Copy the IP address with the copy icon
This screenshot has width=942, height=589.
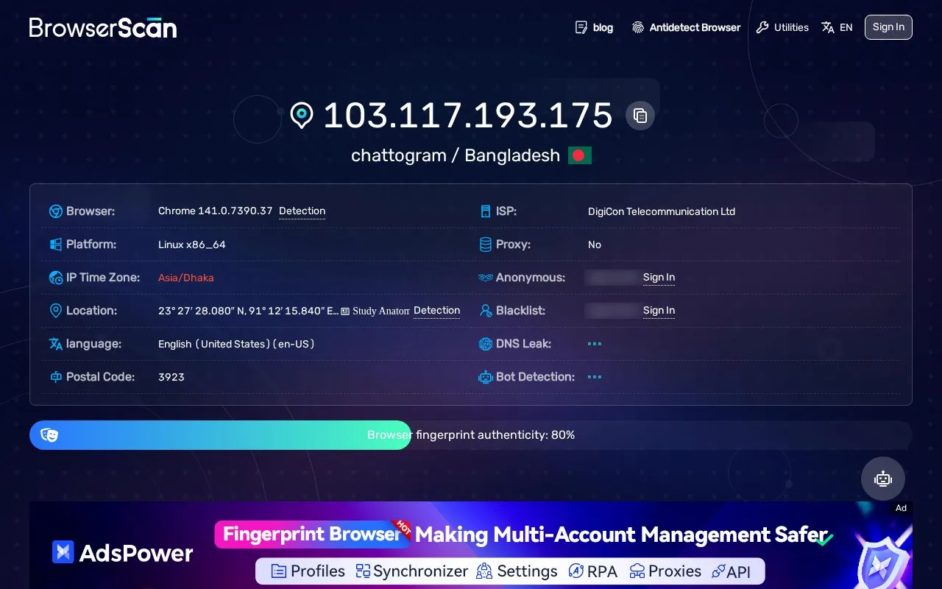(640, 116)
